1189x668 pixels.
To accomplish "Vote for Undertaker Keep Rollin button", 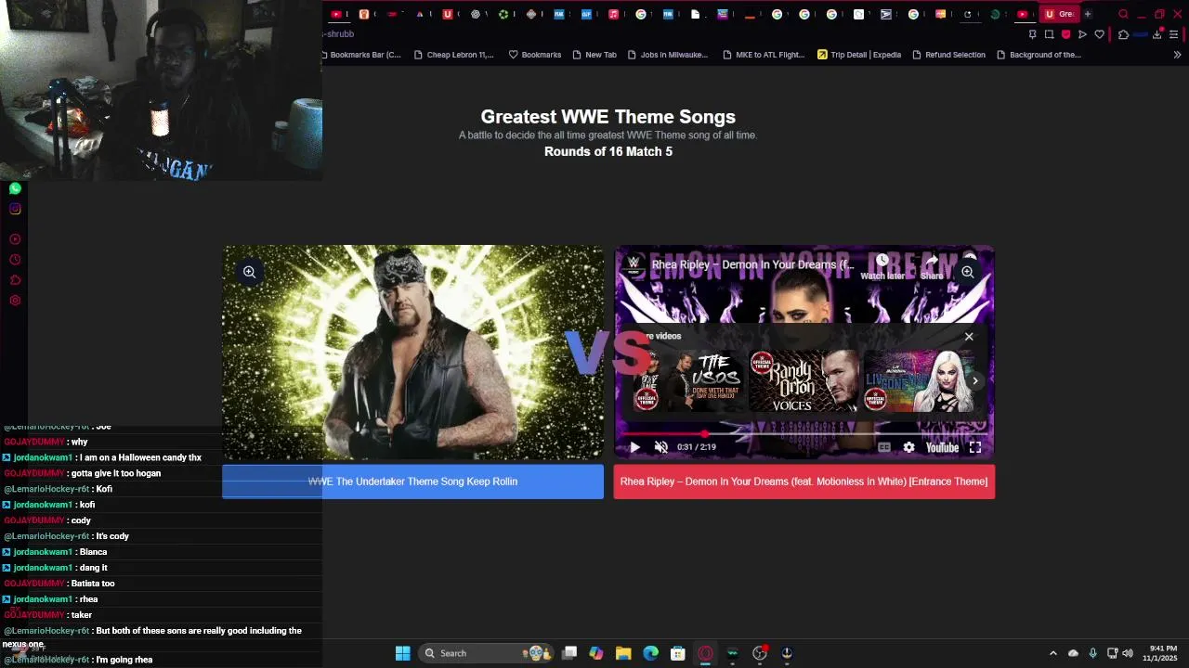I will [x=412, y=482].
